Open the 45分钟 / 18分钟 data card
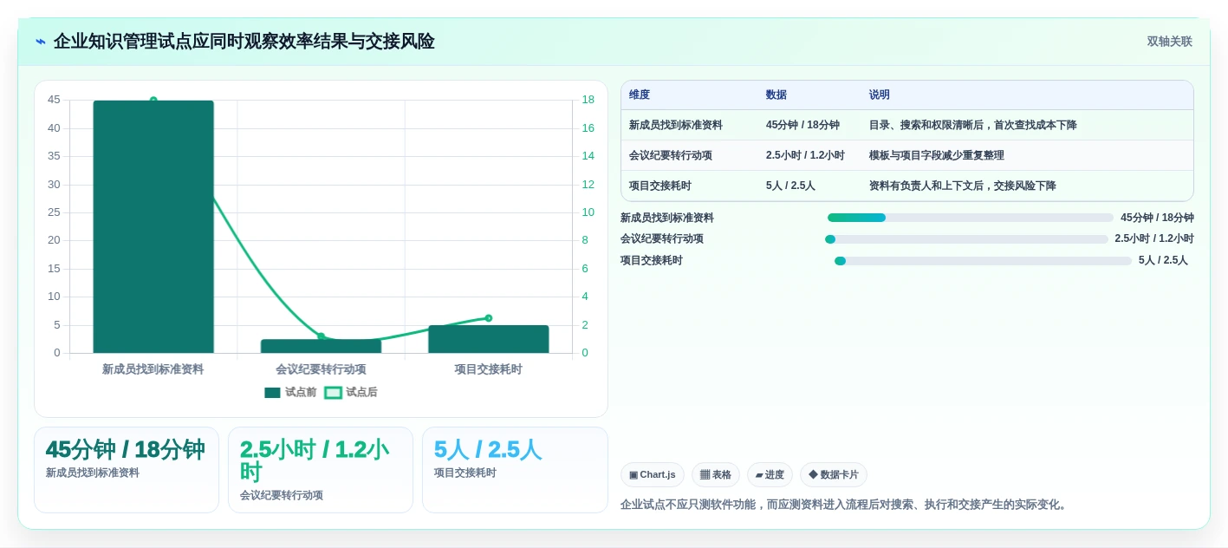The width and height of the screenshot is (1228, 548). coord(127,469)
